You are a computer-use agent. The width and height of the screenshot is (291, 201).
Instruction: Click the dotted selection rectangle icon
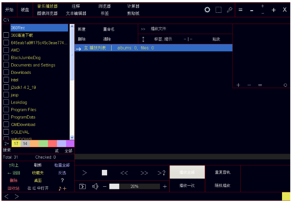coord(218,10)
